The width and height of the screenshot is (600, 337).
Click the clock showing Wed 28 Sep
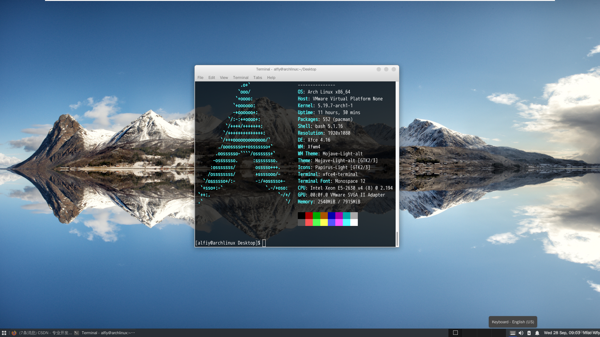[x=562, y=333]
